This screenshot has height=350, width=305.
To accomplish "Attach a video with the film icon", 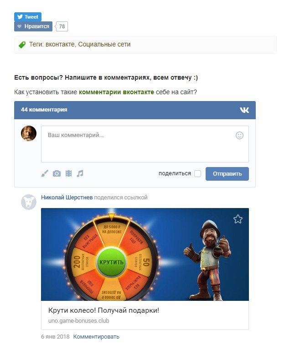I will point(69,173).
